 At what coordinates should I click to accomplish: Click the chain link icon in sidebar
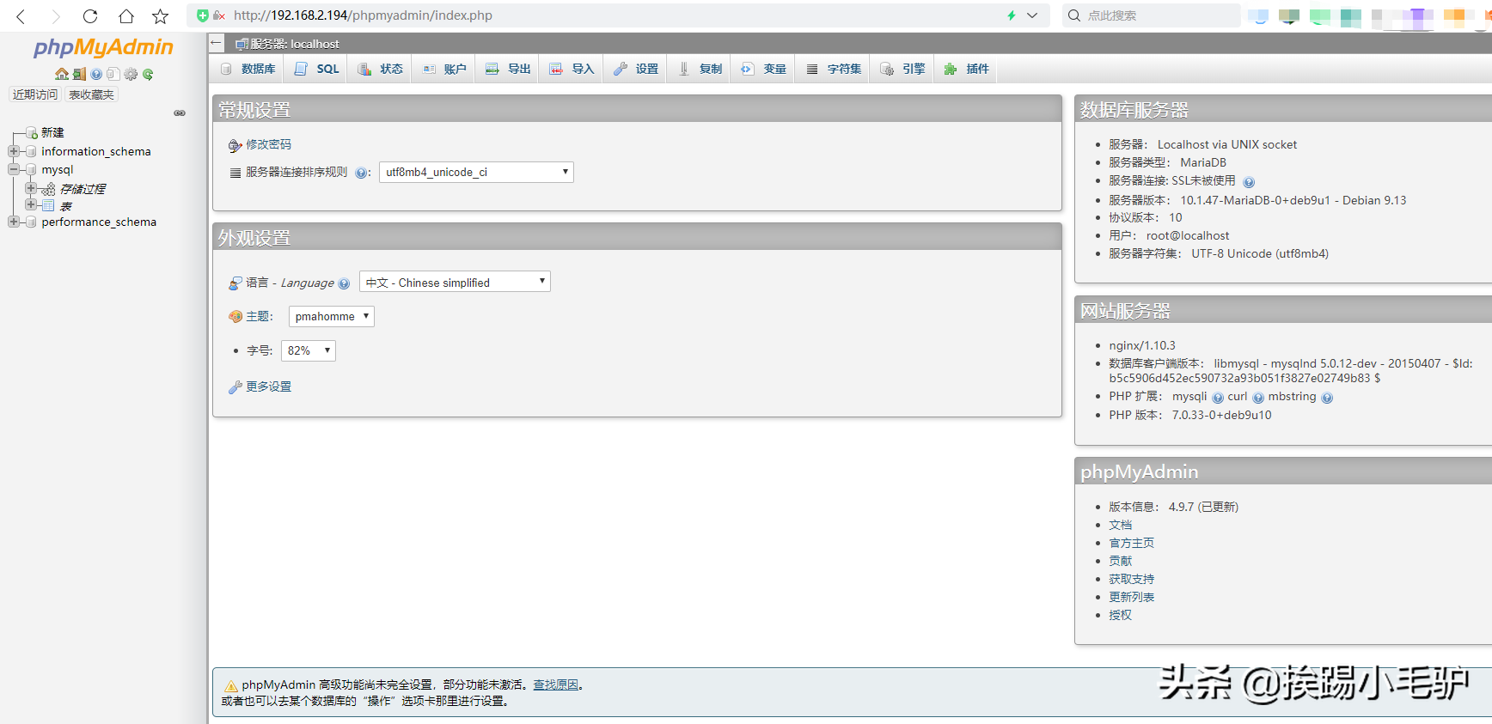click(180, 113)
